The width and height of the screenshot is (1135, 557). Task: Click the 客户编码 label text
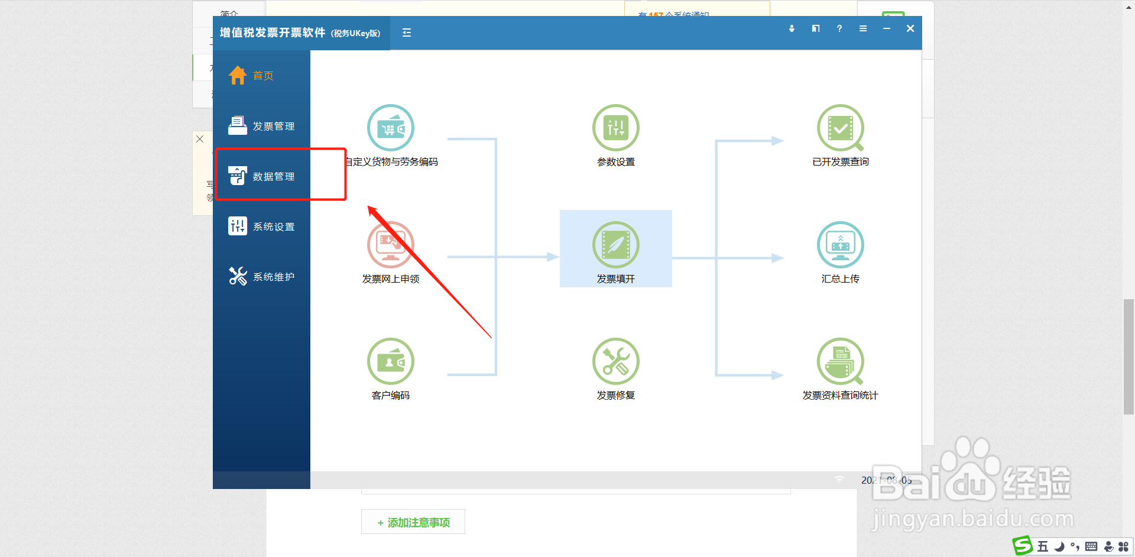pyautogui.click(x=391, y=395)
